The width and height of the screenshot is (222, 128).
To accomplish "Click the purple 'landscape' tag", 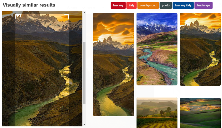I will [203, 5].
